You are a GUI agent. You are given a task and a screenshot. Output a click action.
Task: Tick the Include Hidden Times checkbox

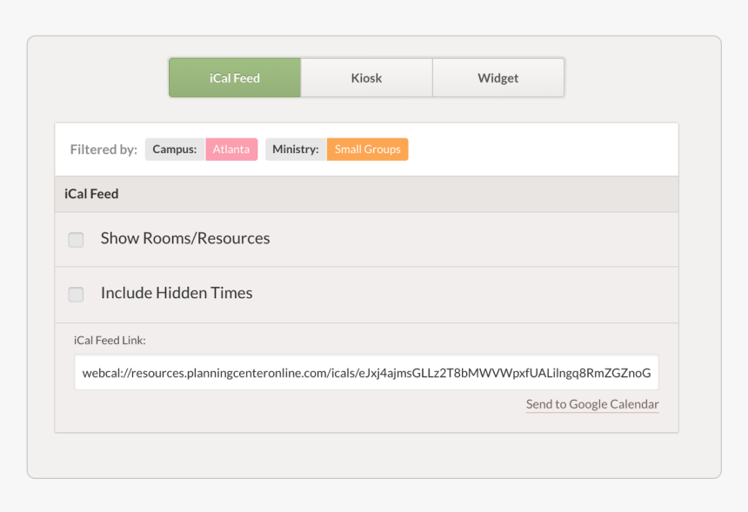coord(76,295)
